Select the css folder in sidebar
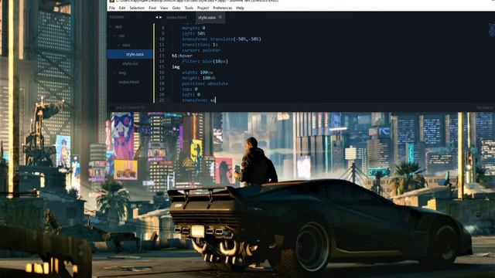Viewport: 495px width, 278px height. [x=122, y=36]
